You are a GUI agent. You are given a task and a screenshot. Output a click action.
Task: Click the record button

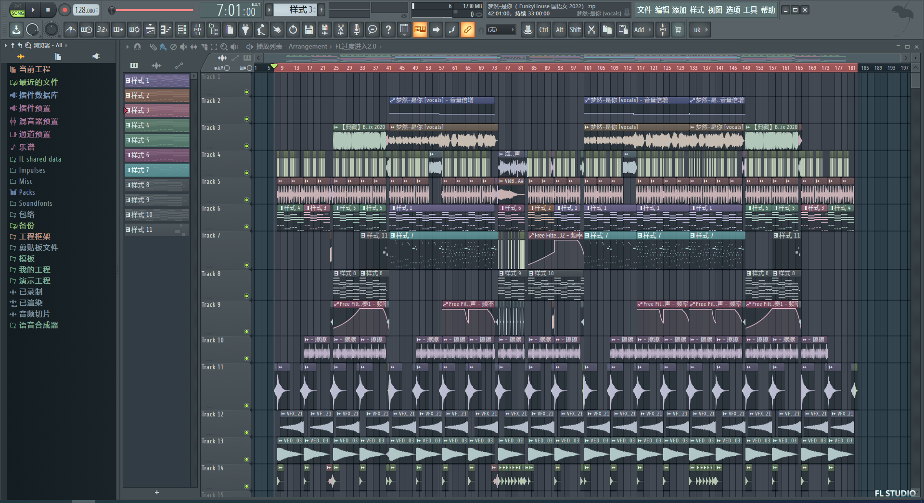point(64,10)
